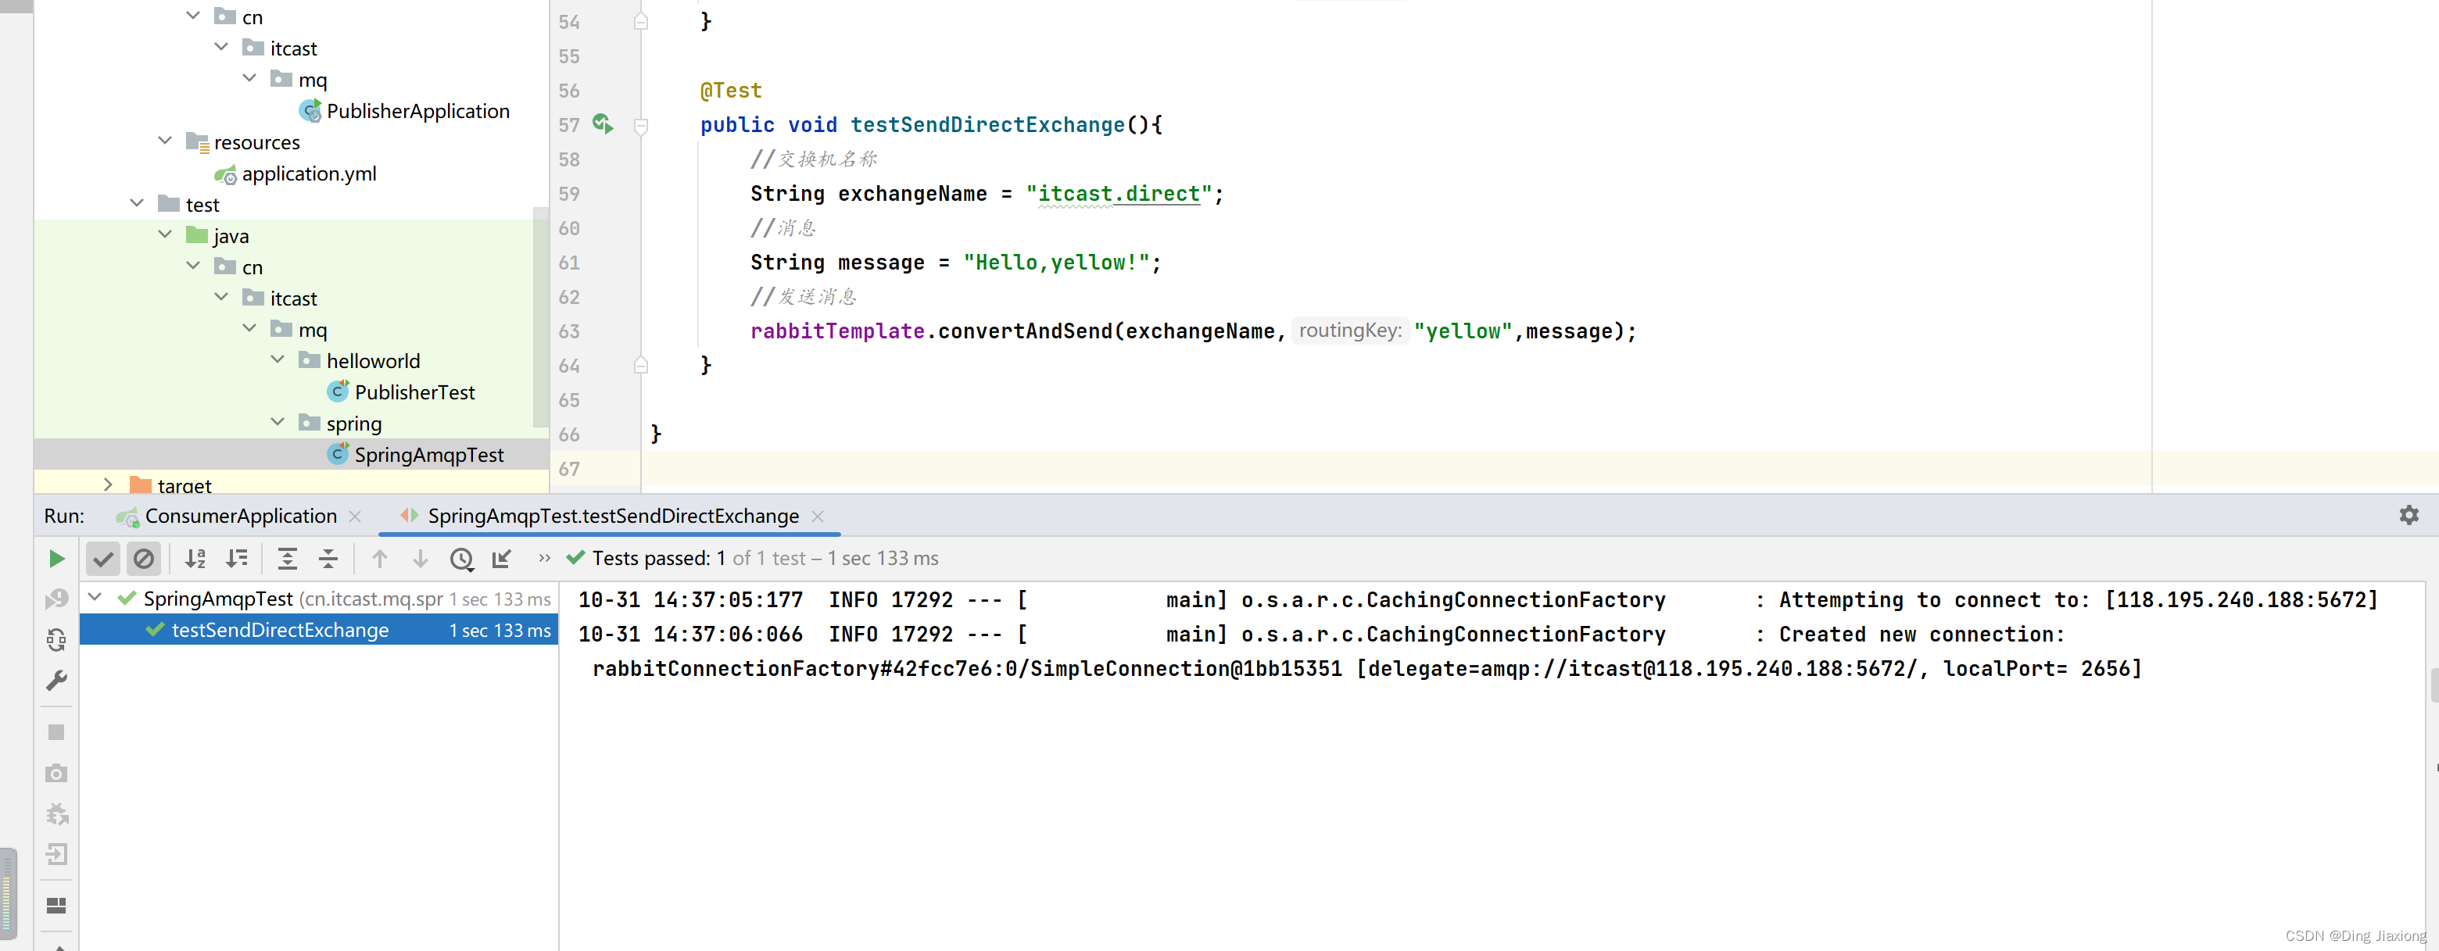This screenshot has height=951, width=2439.
Task: Switch to ConsumerApplication run tab
Action: (x=226, y=516)
